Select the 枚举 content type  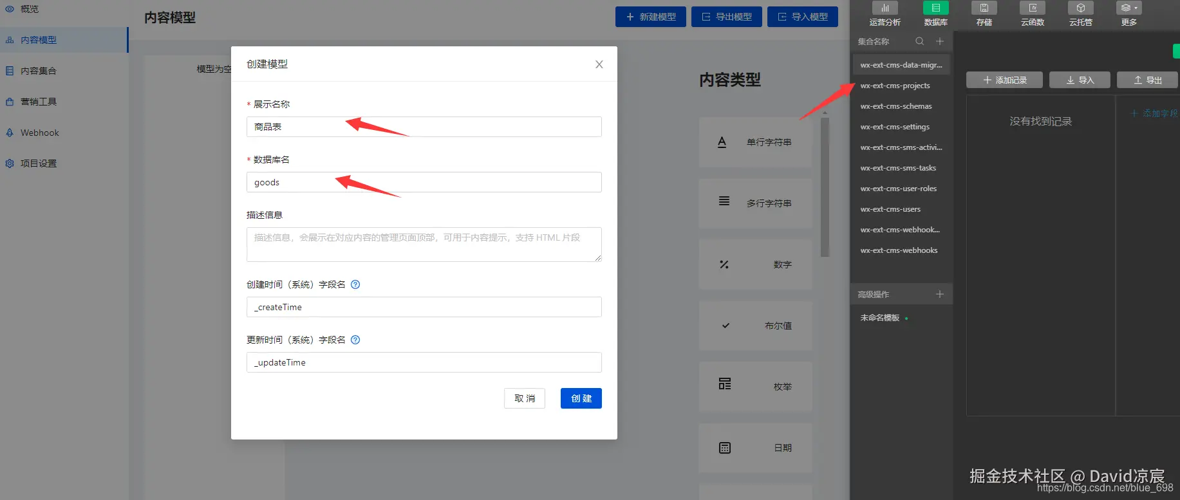(755, 387)
